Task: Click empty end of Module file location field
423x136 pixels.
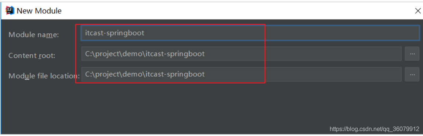Action: point(332,74)
